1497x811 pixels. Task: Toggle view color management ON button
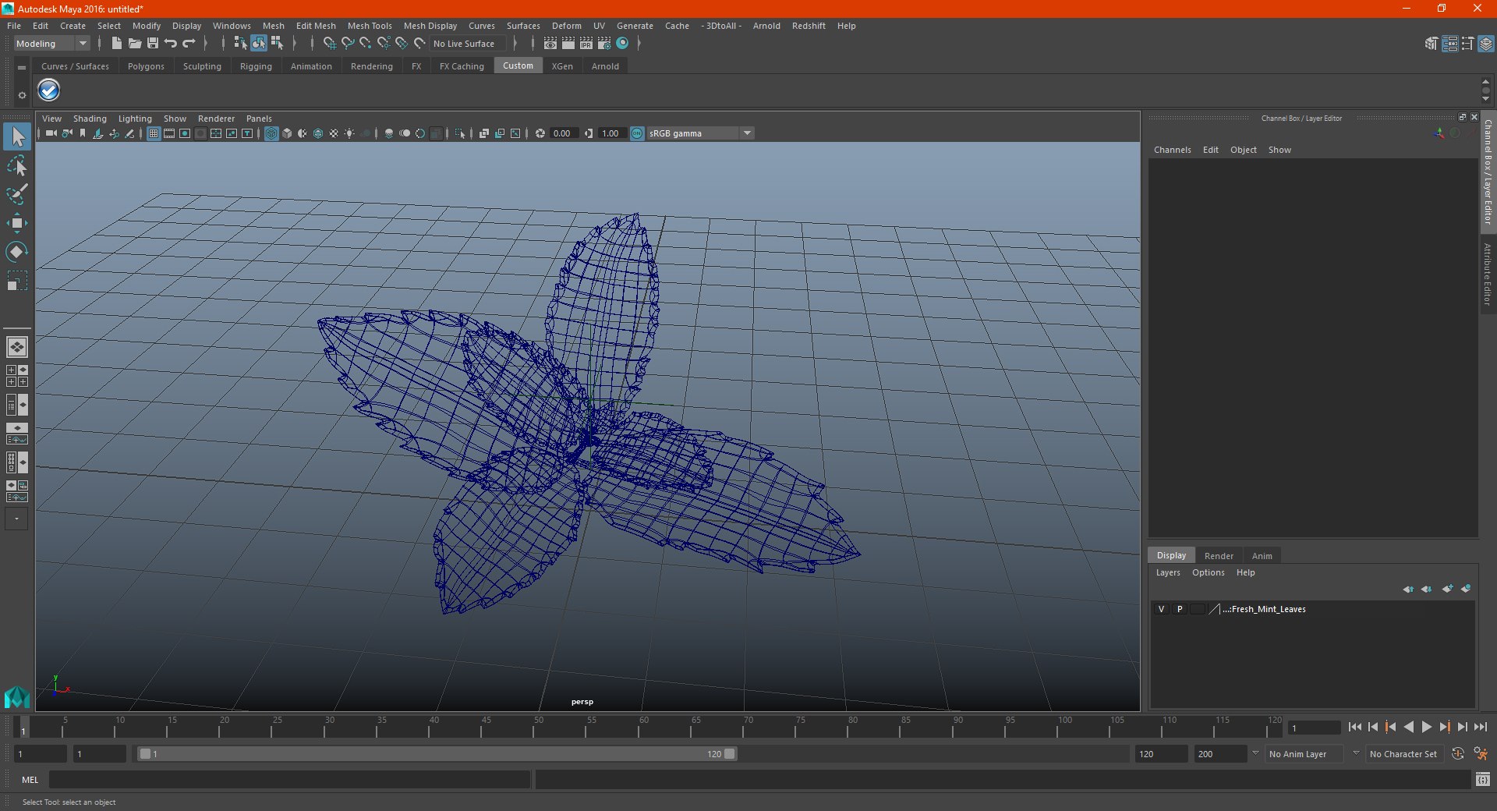pos(637,133)
